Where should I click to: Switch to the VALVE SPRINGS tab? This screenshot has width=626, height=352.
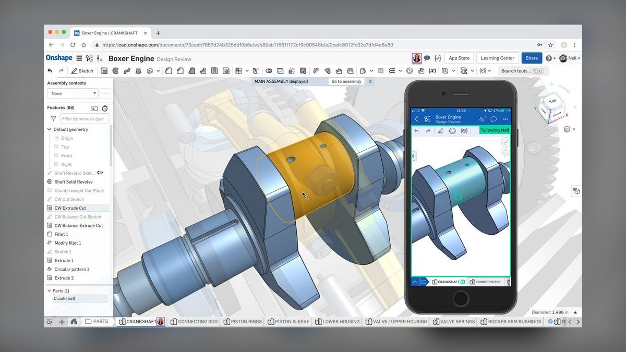tap(453, 322)
